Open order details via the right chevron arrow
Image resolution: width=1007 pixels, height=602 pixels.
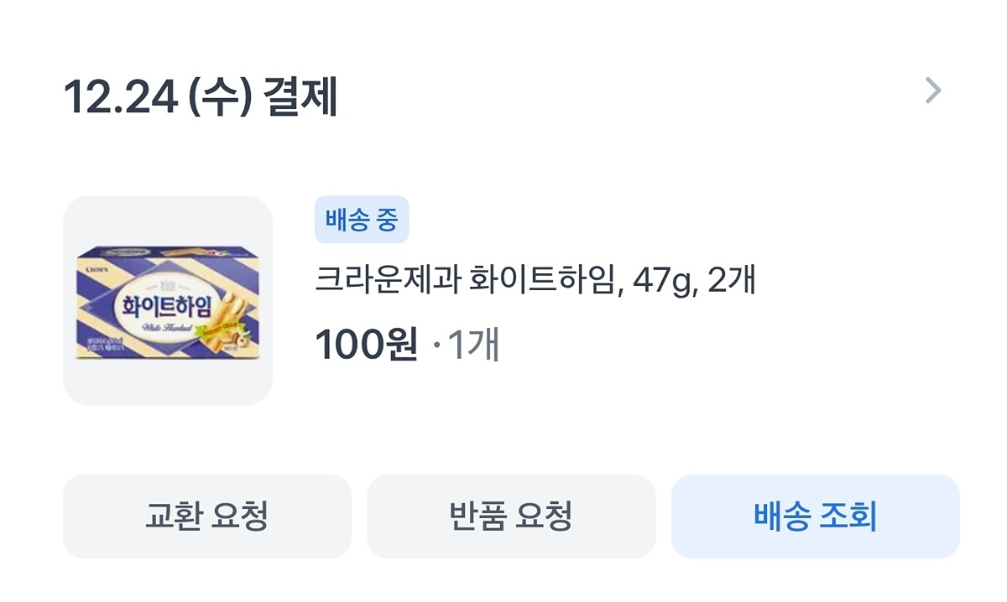[933, 91]
